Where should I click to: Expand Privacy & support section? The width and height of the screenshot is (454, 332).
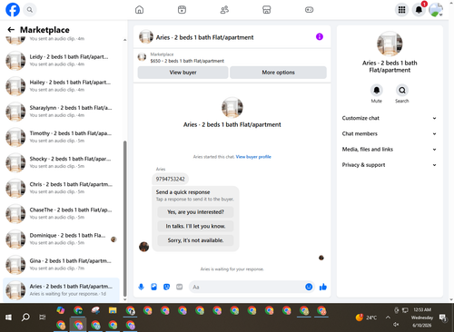[x=390, y=165]
